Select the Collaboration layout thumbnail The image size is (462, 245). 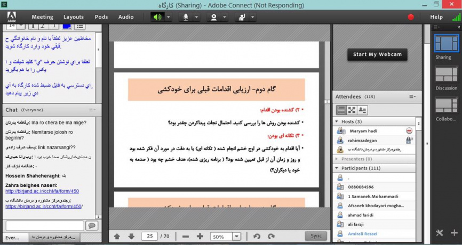447,105
